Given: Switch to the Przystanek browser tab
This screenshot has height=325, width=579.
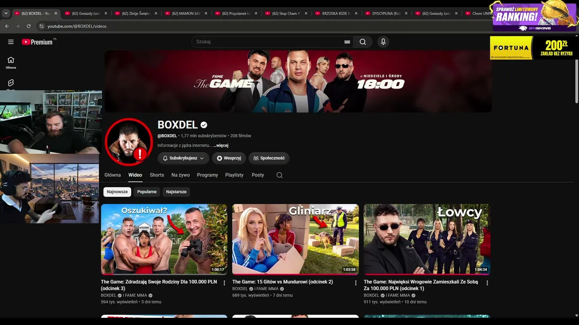Looking at the screenshot, I should click(x=236, y=14).
